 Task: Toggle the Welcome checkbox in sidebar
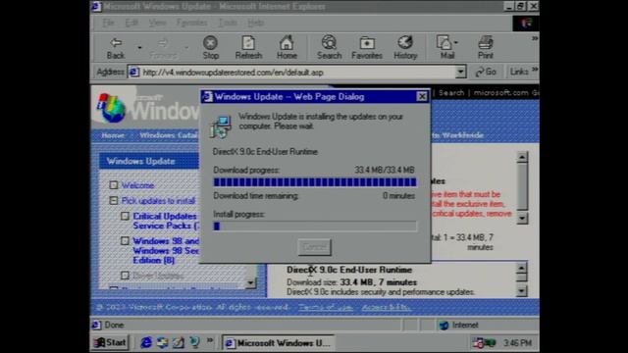(x=114, y=185)
